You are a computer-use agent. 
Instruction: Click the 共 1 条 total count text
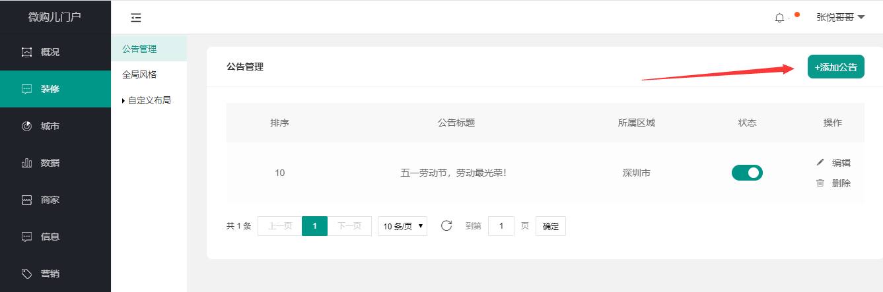[x=239, y=226]
